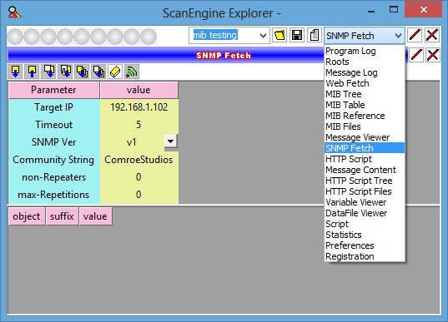This screenshot has width=448, height=322.
Task: Click the red X icon beside the blue SNMP Fetch banner
Action: pyautogui.click(x=433, y=55)
